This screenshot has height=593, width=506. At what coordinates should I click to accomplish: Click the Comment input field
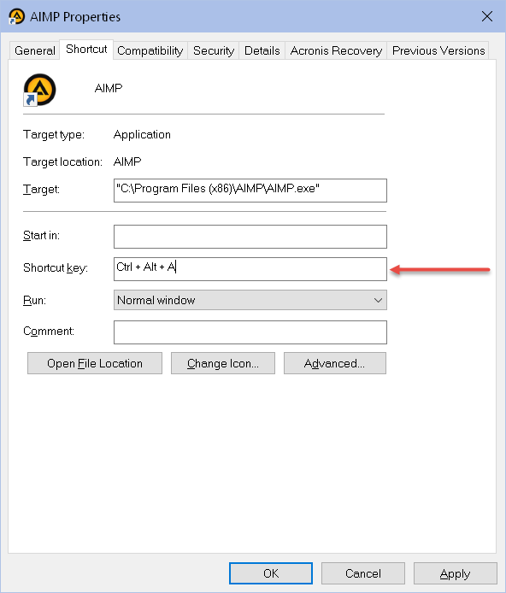tap(250, 332)
